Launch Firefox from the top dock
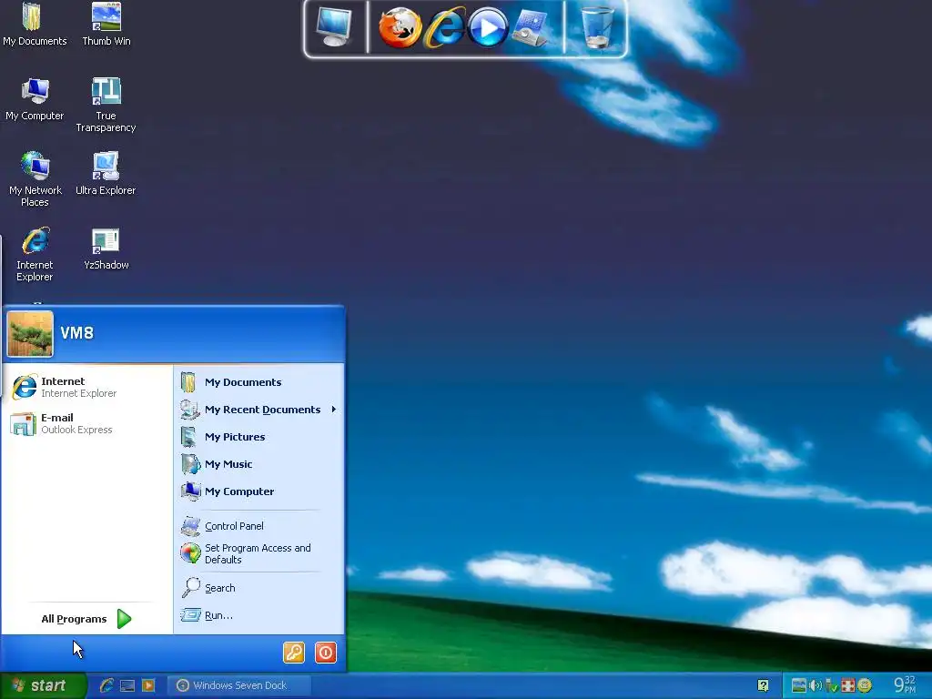The height and width of the screenshot is (699, 932). 400,27
